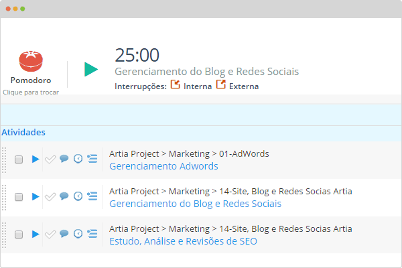Open list details icon for Gerenciamento Adwords
The width and height of the screenshot is (402, 268).
(92, 159)
